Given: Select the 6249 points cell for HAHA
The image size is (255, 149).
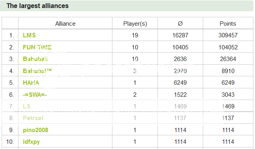Looking at the screenshot, I should tap(228, 83).
